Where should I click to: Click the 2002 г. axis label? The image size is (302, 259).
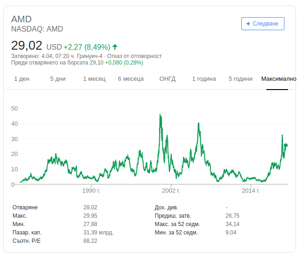[x=171, y=191]
